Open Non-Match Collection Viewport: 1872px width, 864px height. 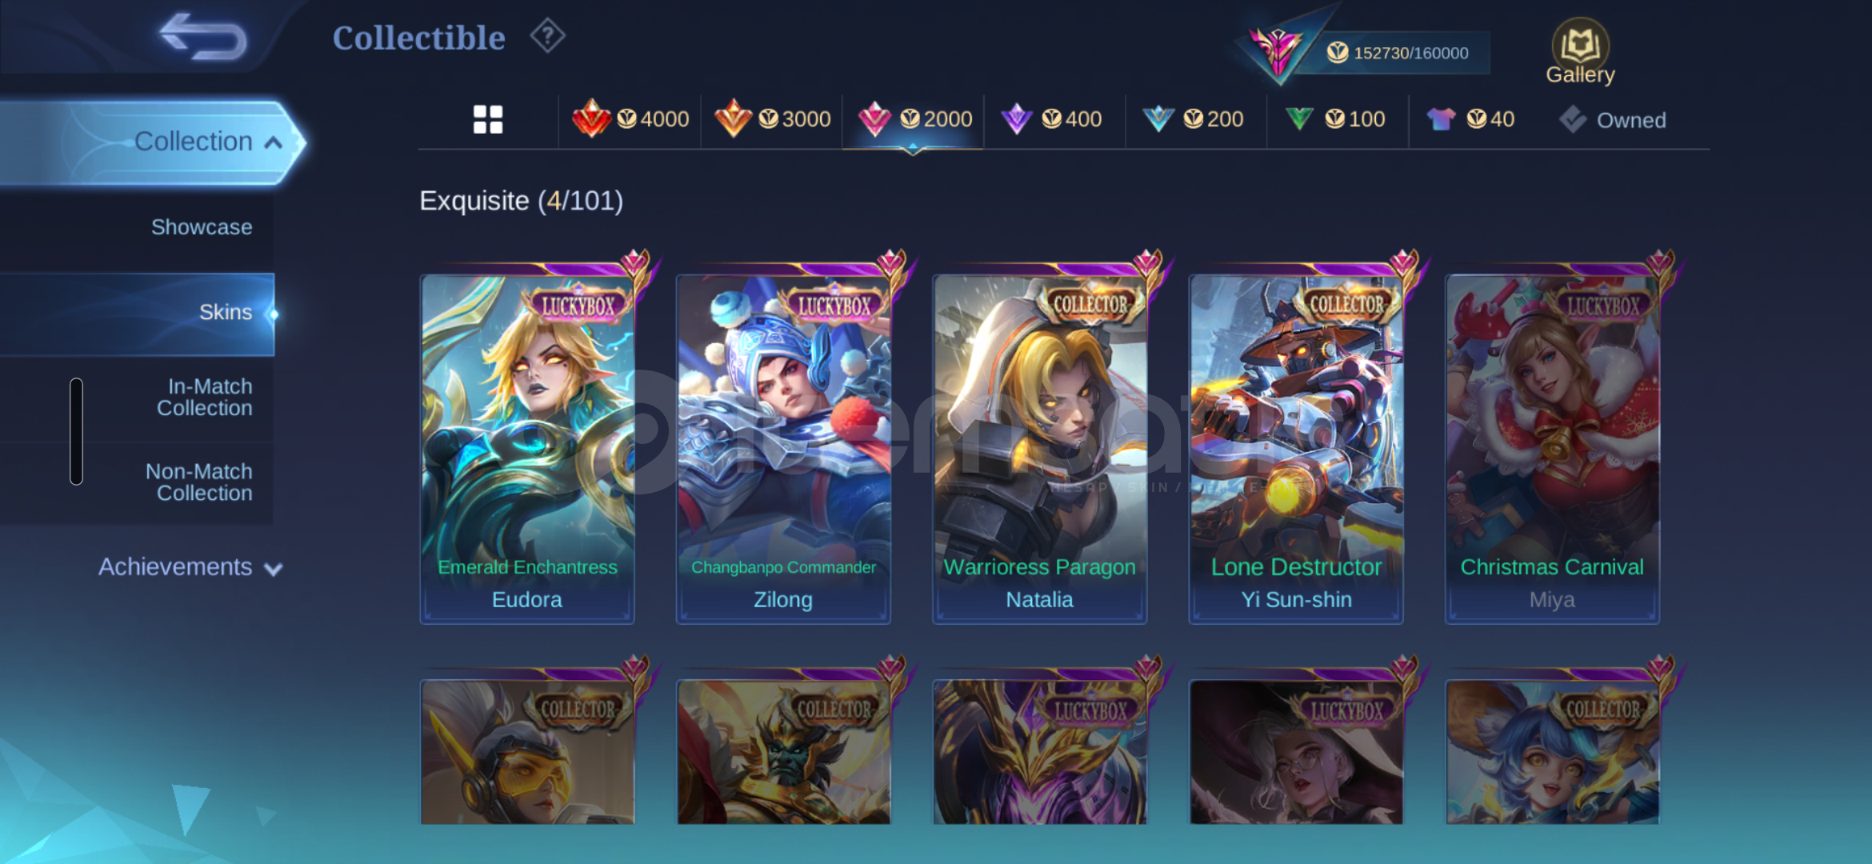pyautogui.click(x=199, y=482)
